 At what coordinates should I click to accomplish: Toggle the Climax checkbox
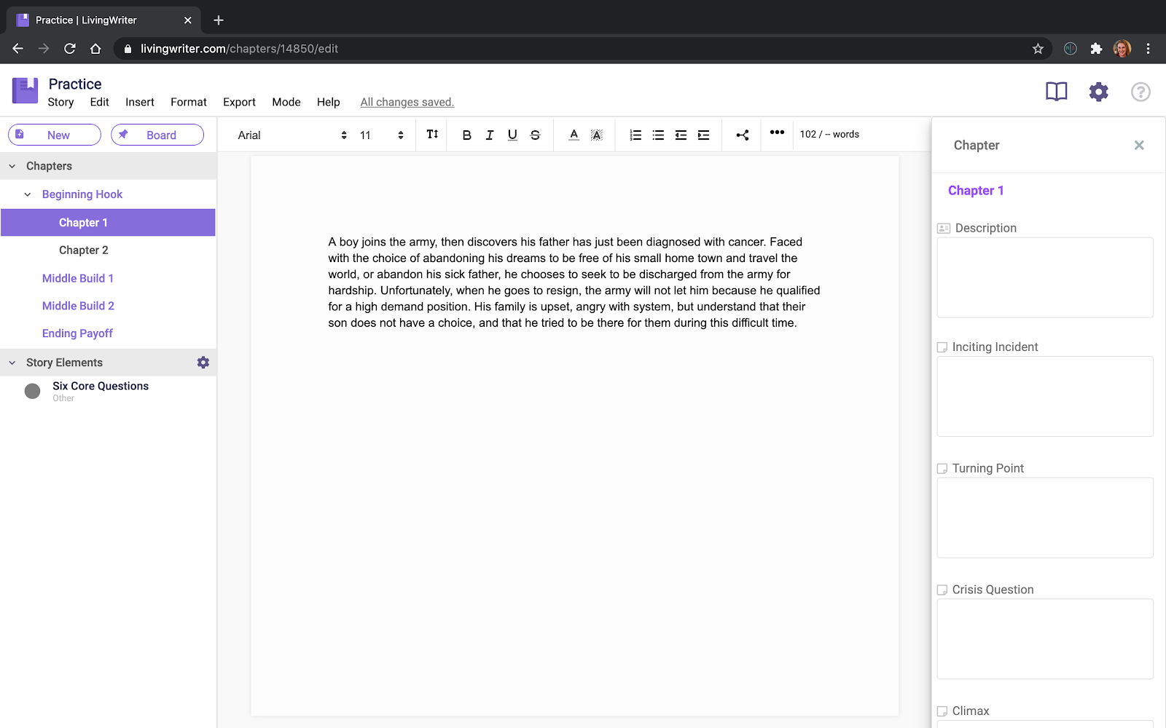point(942,711)
